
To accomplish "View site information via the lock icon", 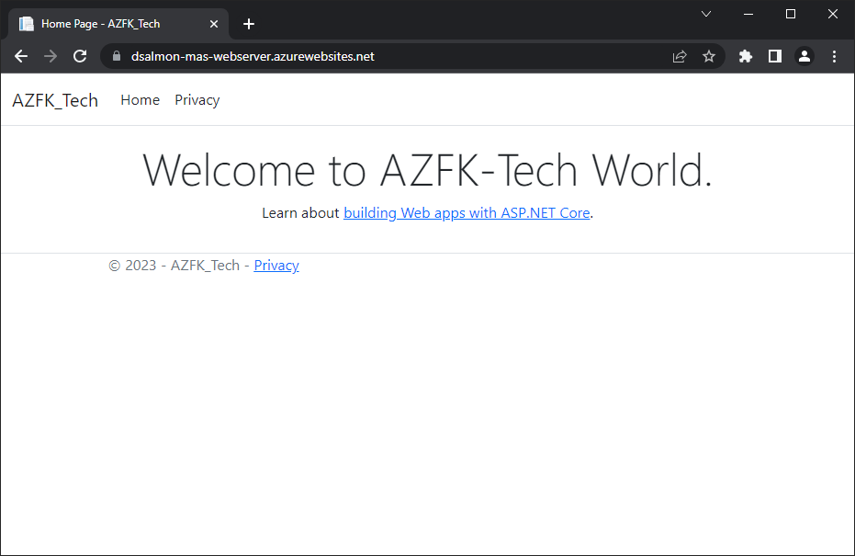I will 116,56.
